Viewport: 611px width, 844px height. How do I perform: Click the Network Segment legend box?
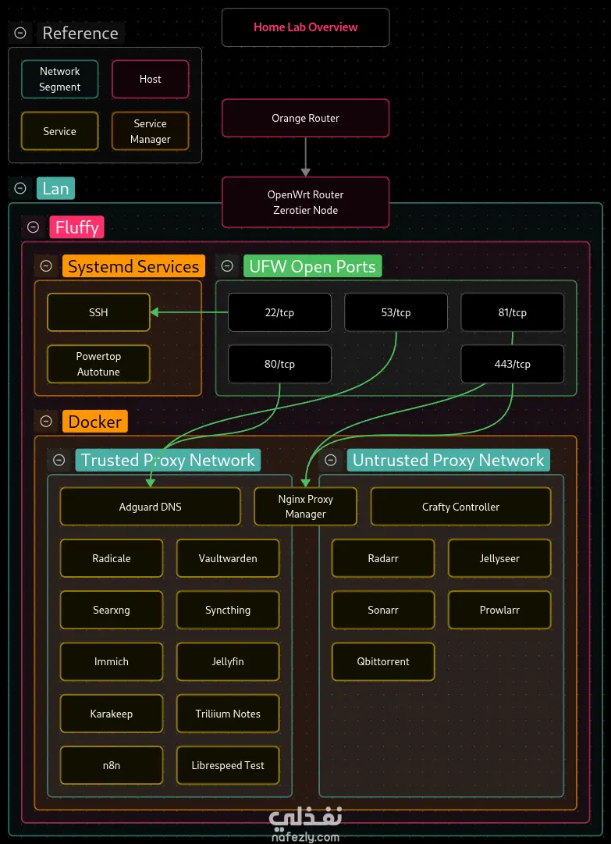tap(60, 79)
